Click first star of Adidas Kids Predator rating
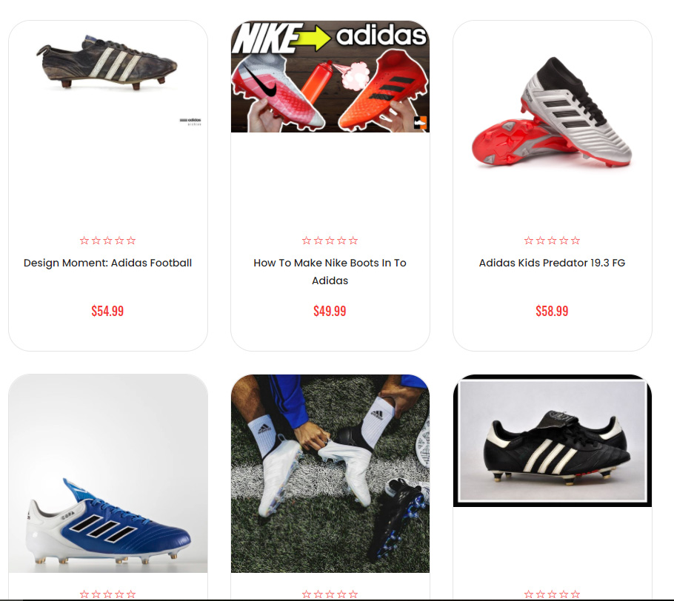674x601 pixels. [x=529, y=241]
